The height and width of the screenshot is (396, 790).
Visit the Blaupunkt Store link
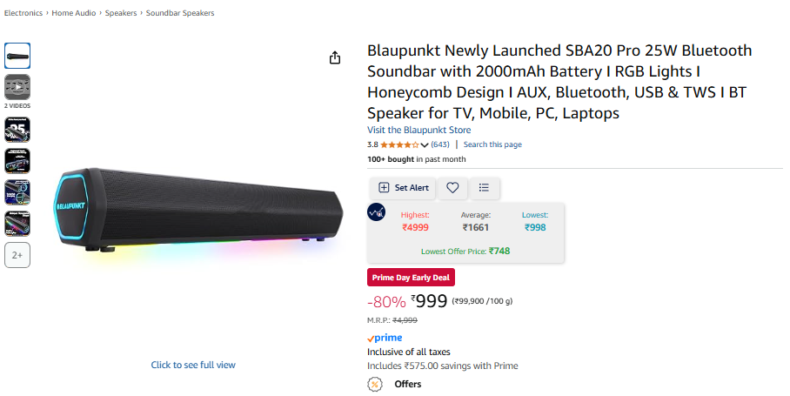click(418, 131)
